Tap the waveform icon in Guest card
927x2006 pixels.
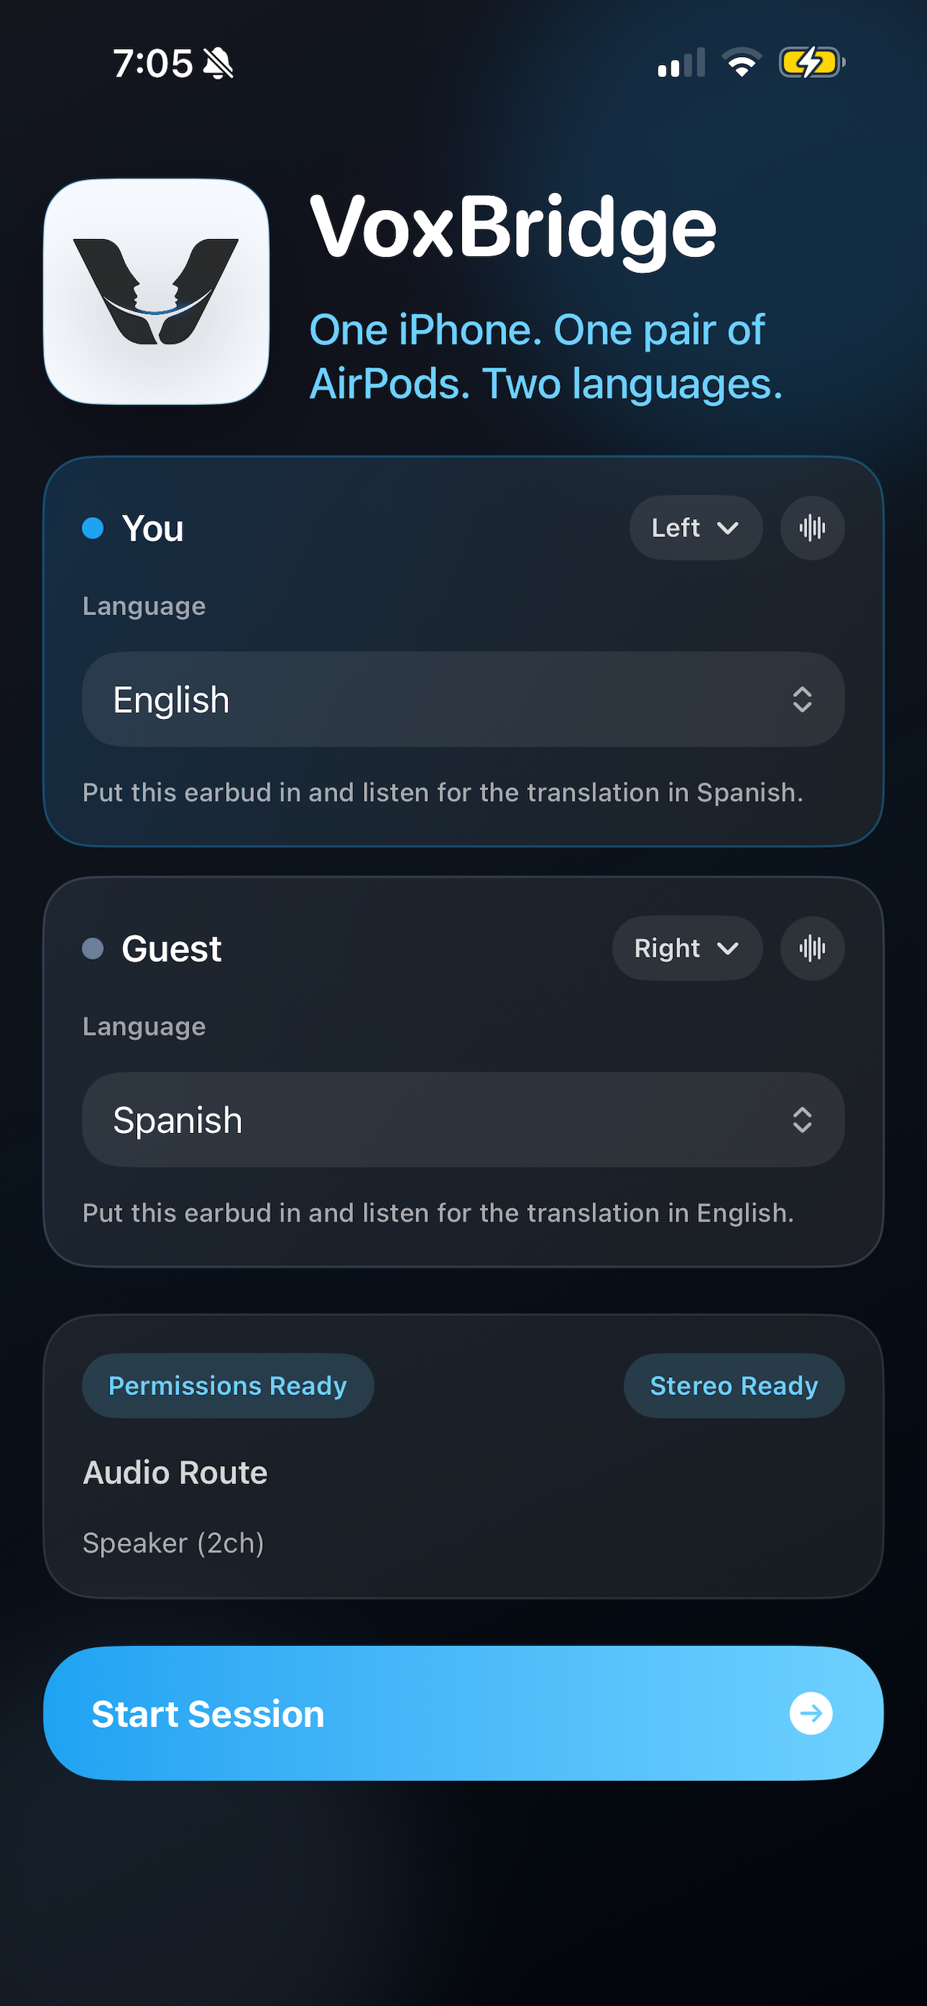[x=811, y=949]
